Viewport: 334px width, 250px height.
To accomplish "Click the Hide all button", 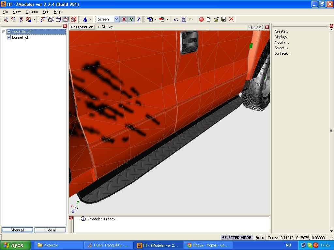I will tap(51, 230).
